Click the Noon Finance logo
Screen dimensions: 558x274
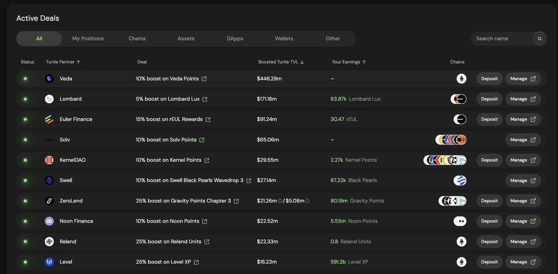point(49,221)
